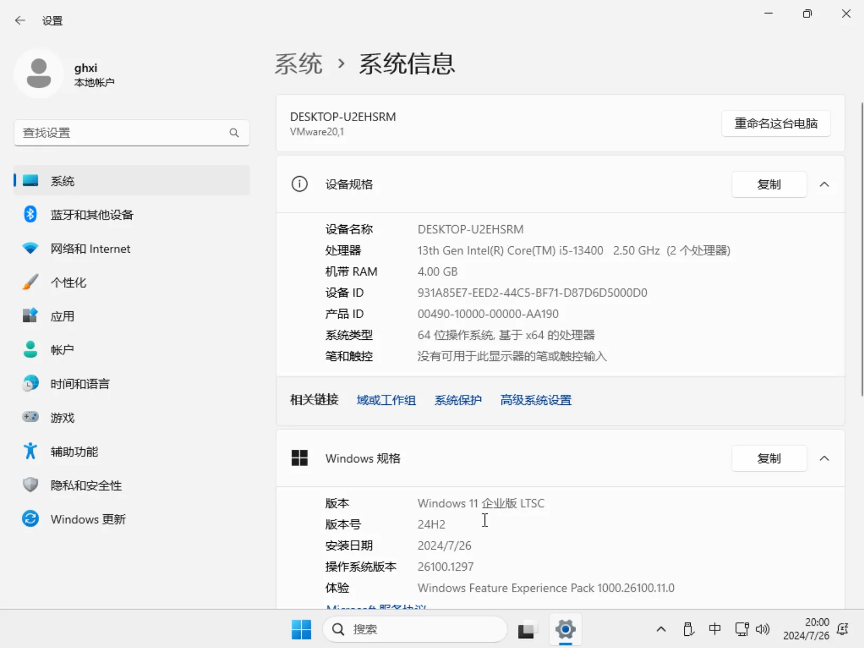Click 系统 in the breadcrumb navigation

click(299, 63)
